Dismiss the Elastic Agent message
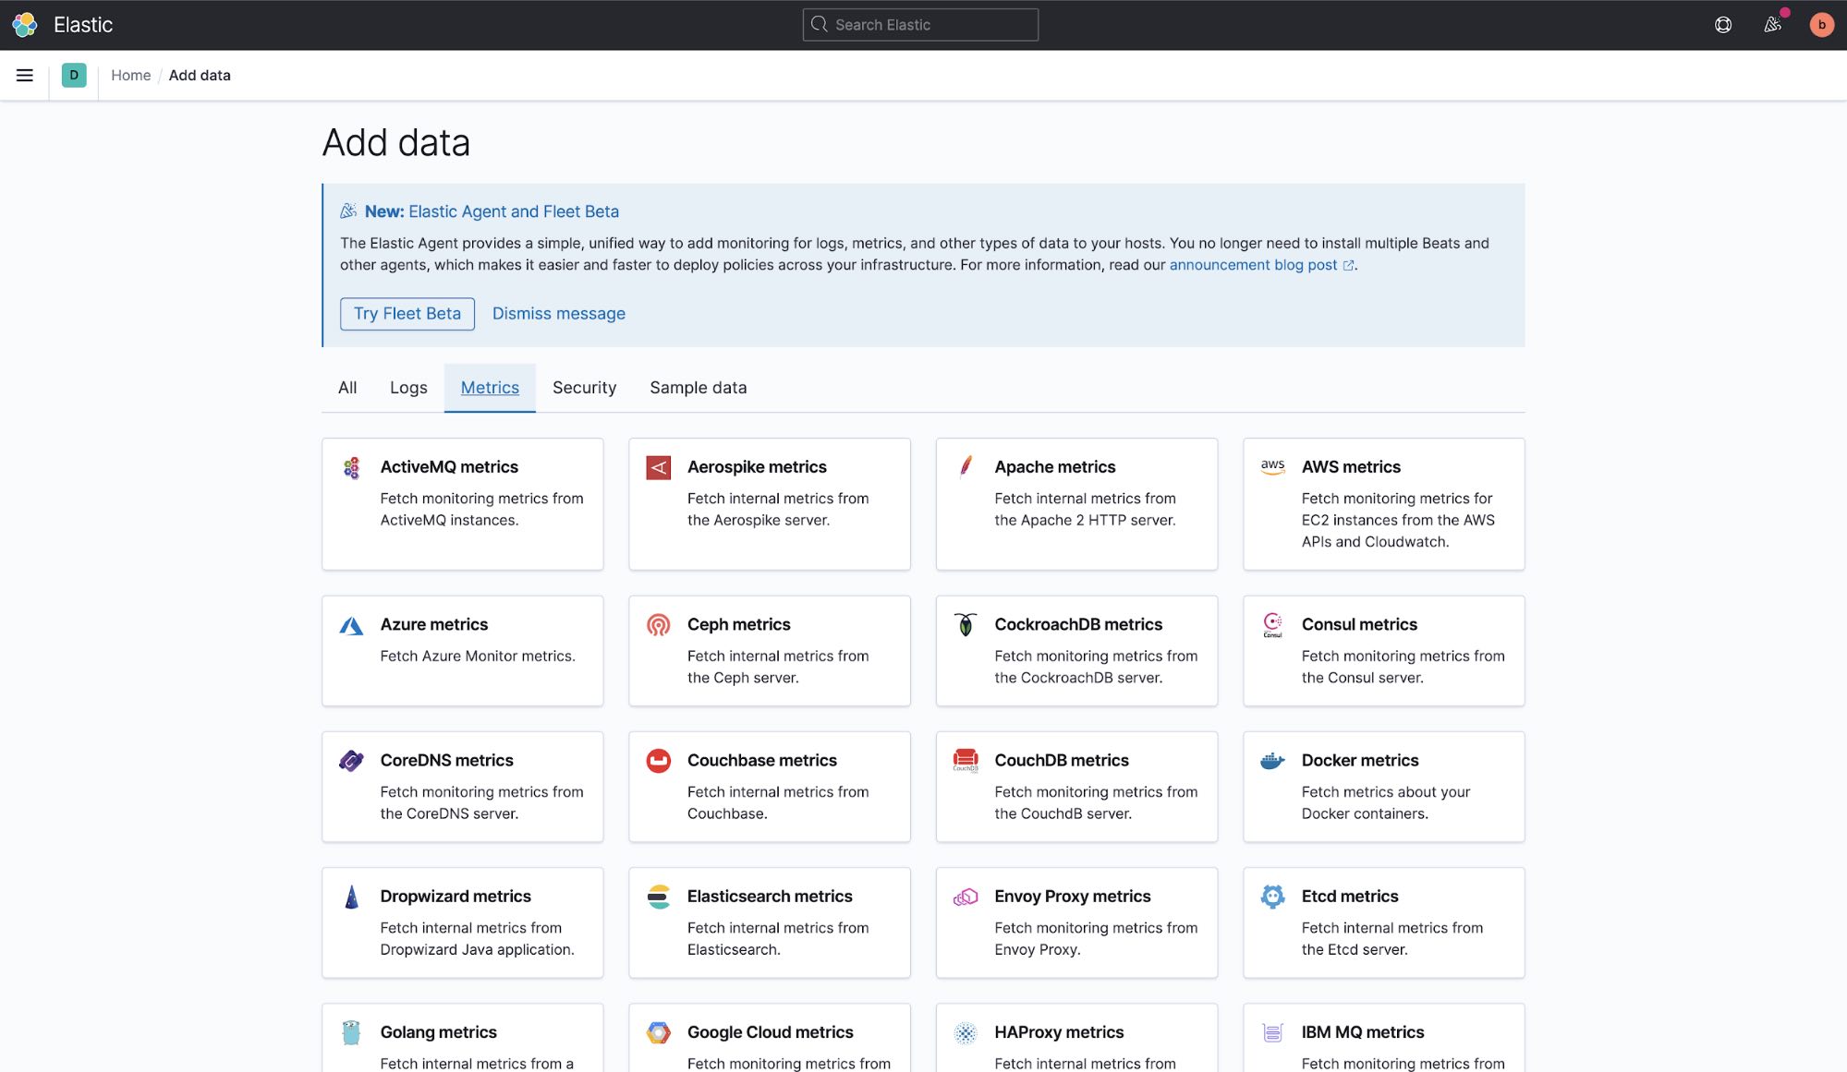1847x1072 pixels. [558, 313]
